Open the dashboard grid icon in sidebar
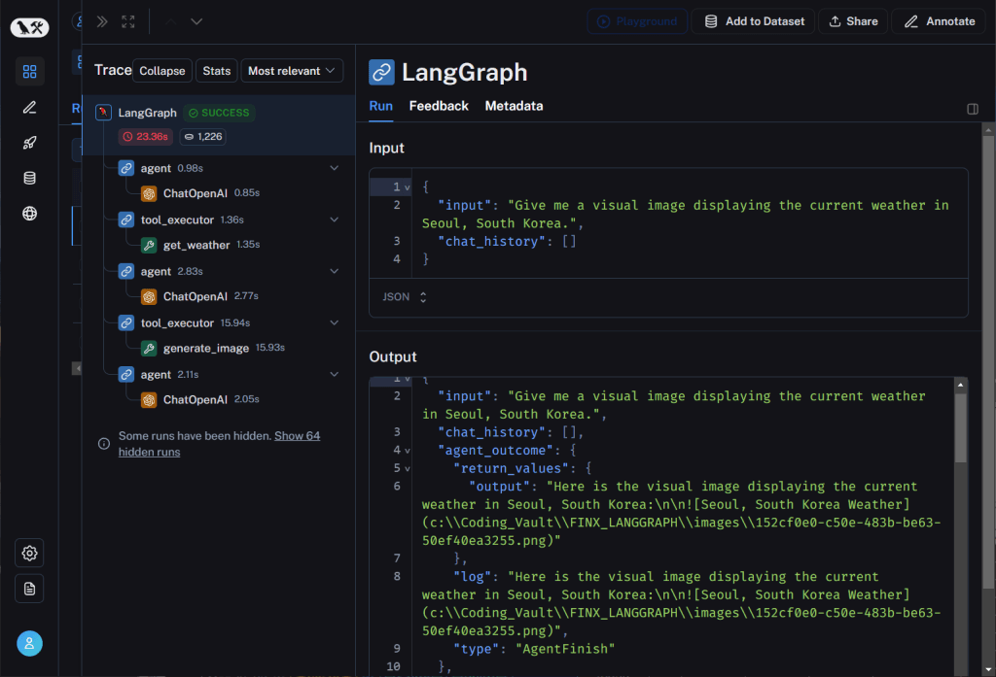 [x=29, y=71]
